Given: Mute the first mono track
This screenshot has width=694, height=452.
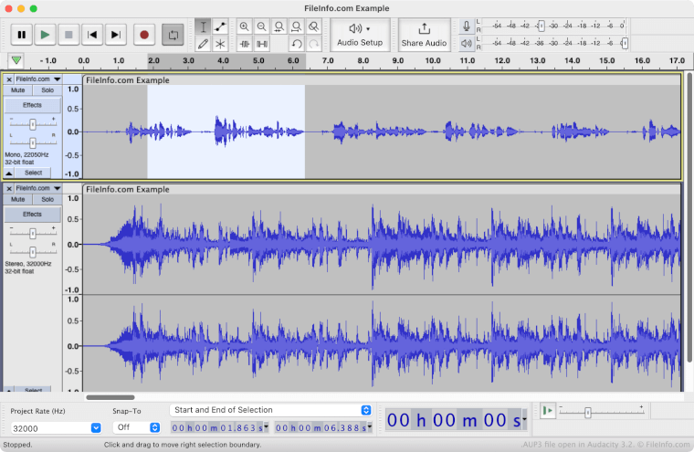Looking at the screenshot, I should point(18,90).
